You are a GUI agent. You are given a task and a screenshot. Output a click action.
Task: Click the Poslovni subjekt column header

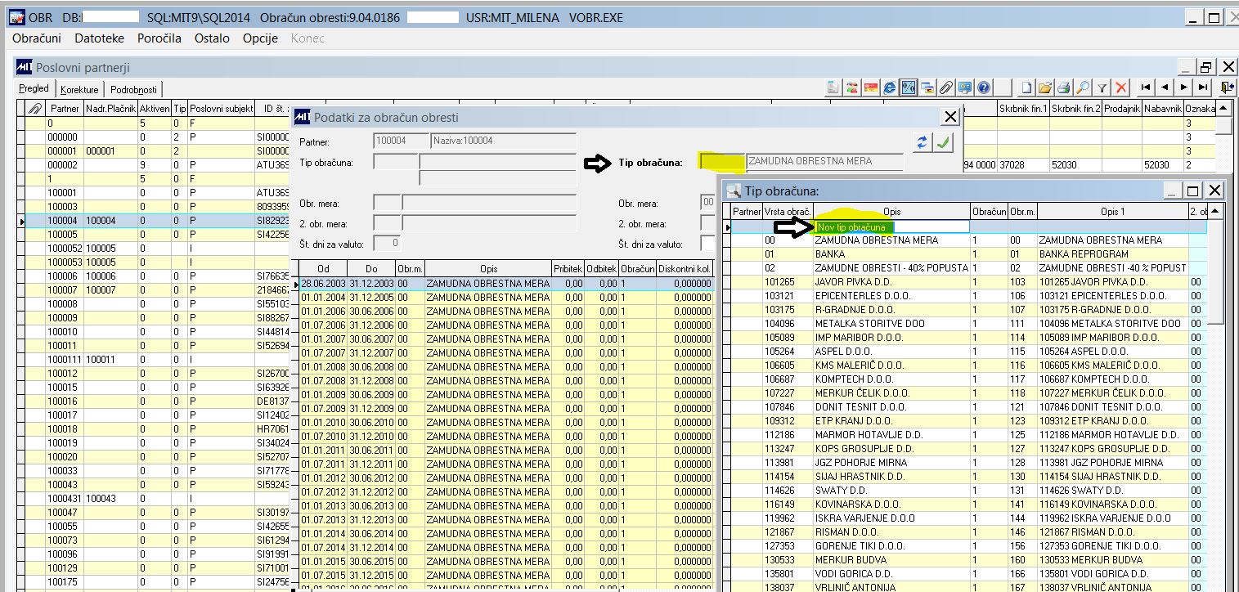[221, 108]
